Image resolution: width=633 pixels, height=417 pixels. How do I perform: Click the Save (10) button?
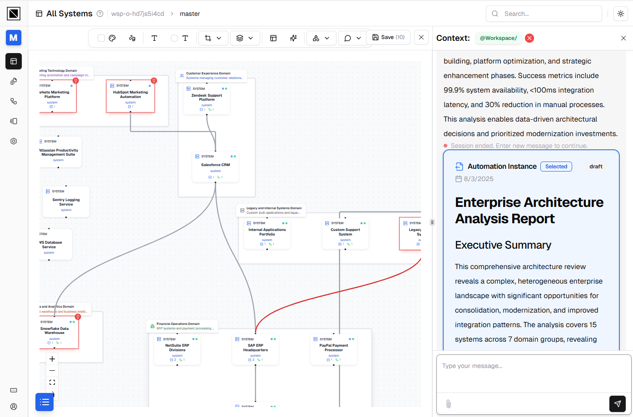pos(388,37)
